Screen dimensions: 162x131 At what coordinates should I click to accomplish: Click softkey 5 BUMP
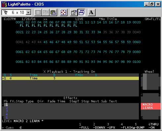140,126
